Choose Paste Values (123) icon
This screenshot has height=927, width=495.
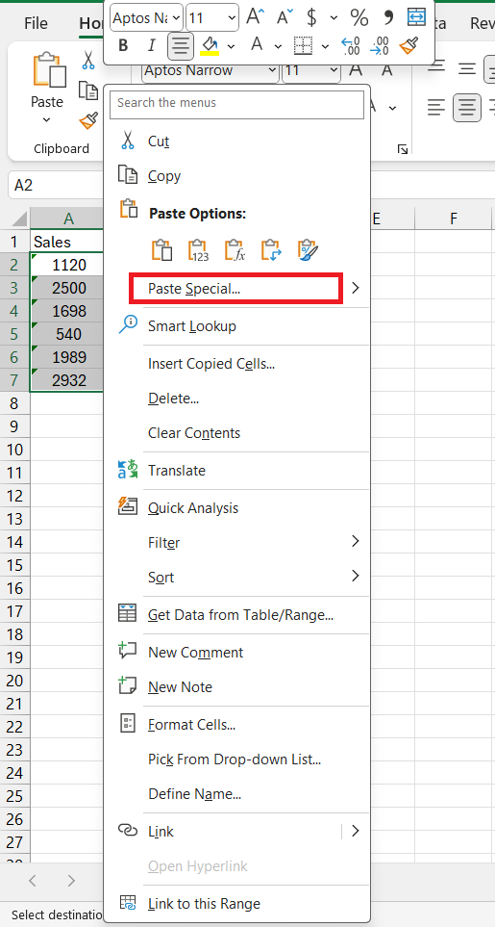tap(198, 249)
